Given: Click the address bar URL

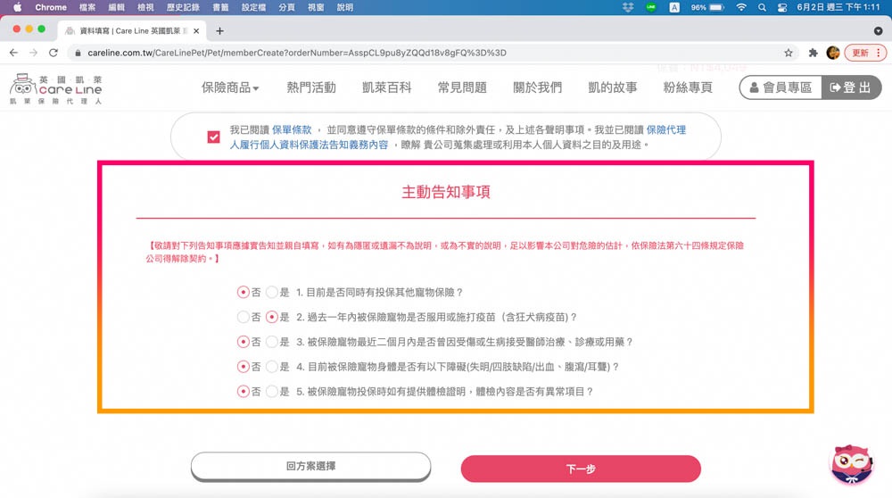Looking at the screenshot, I should pos(297,53).
